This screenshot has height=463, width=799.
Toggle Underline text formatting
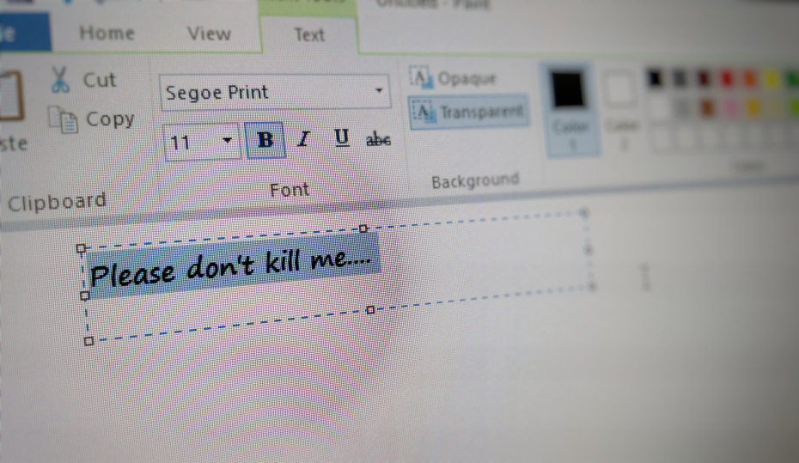tap(342, 138)
